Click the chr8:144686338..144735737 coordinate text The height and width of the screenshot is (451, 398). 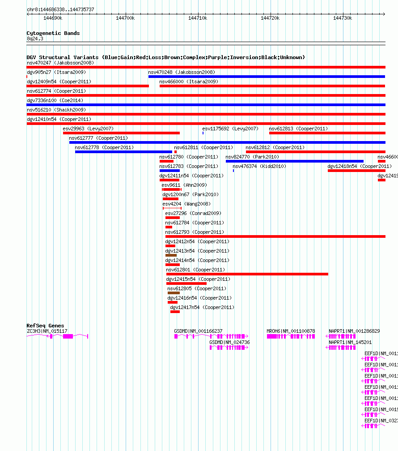(x=60, y=9)
